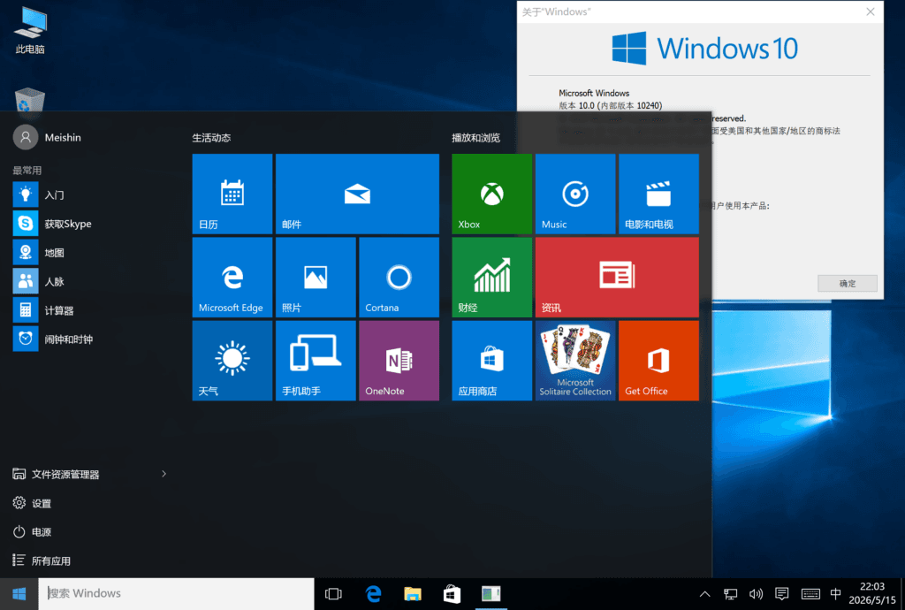Image resolution: width=905 pixels, height=610 pixels.
Task: Select the winver app on taskbar
Action: [x=491, y=594]
